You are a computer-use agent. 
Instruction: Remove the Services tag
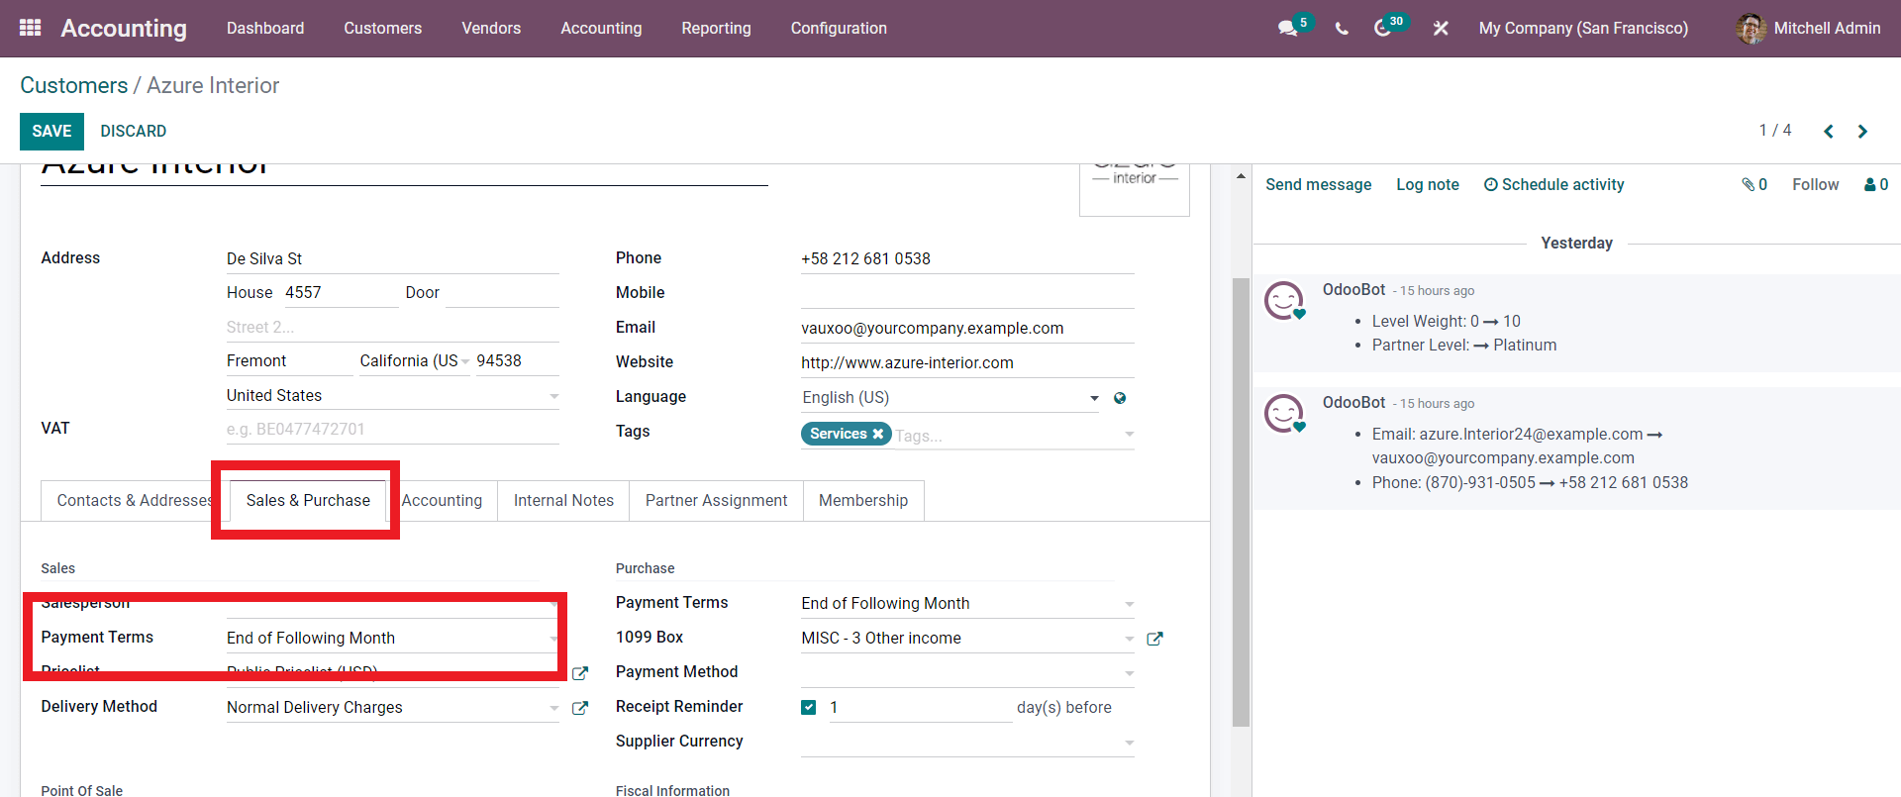(877, 434)
